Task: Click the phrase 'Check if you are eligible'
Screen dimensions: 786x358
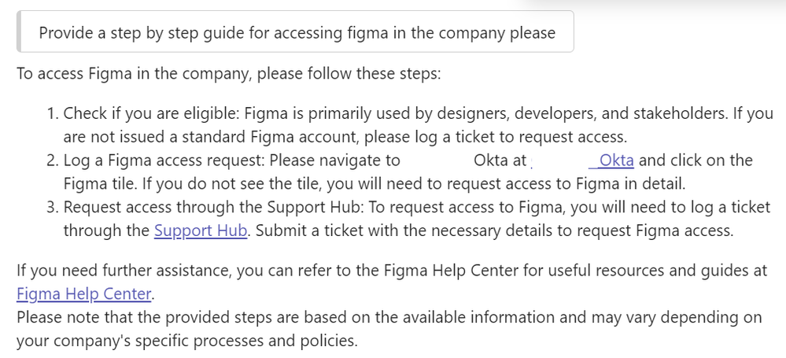Action: point(149,114)
